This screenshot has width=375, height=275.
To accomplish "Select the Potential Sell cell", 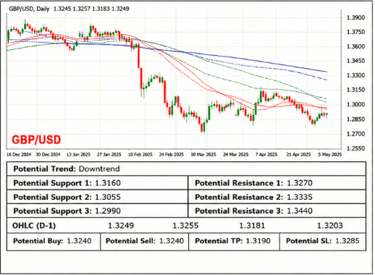I will [x=144, y=241].
